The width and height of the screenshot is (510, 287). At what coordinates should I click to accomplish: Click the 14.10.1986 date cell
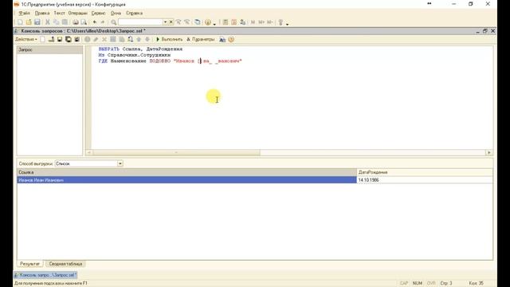(425, 180)
